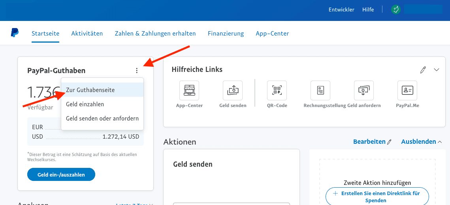Open the App-Center storefront icon

(x=189, y=90)
